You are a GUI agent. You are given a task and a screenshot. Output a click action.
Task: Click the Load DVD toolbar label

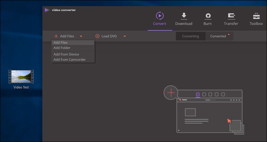(x=109, y=36)
